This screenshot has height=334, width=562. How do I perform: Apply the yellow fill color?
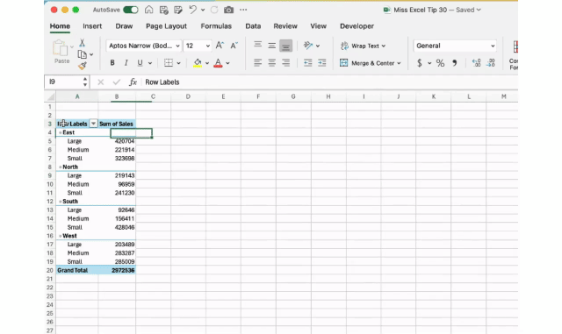coord(197,63)
